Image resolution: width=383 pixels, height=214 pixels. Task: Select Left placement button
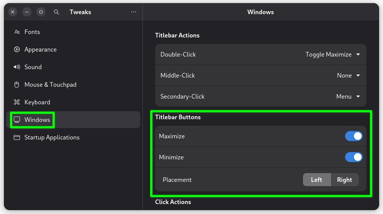[x=316, y=180]
